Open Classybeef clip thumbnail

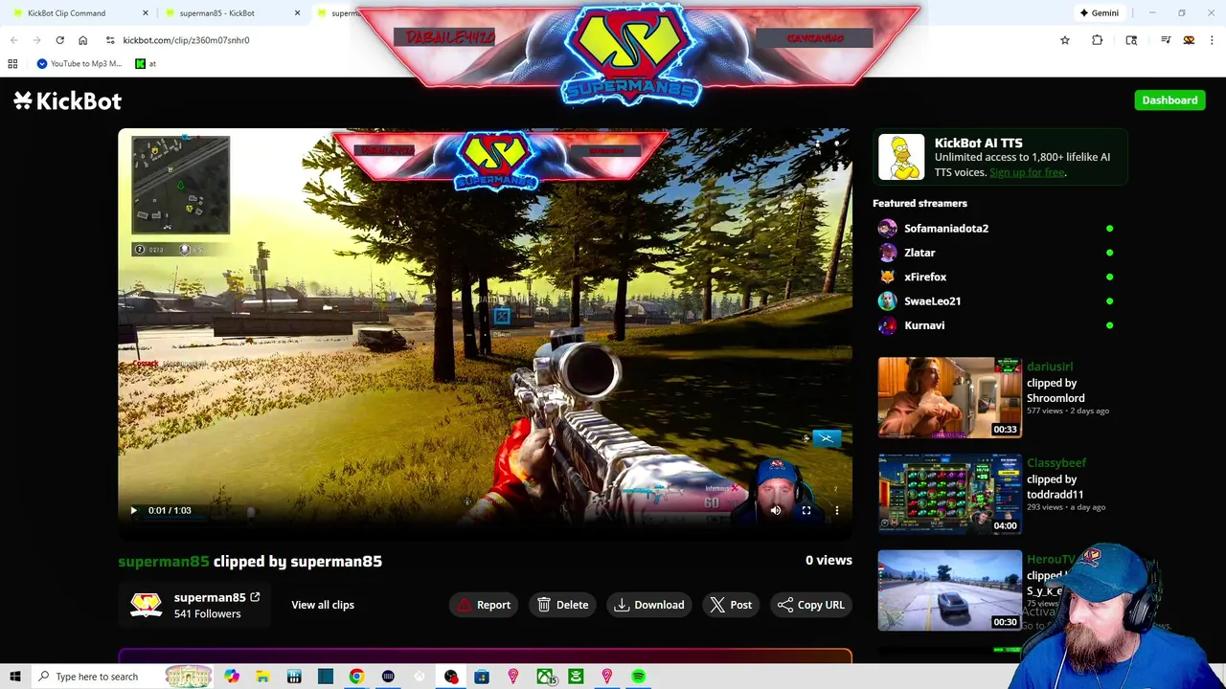tap(949, 494)
